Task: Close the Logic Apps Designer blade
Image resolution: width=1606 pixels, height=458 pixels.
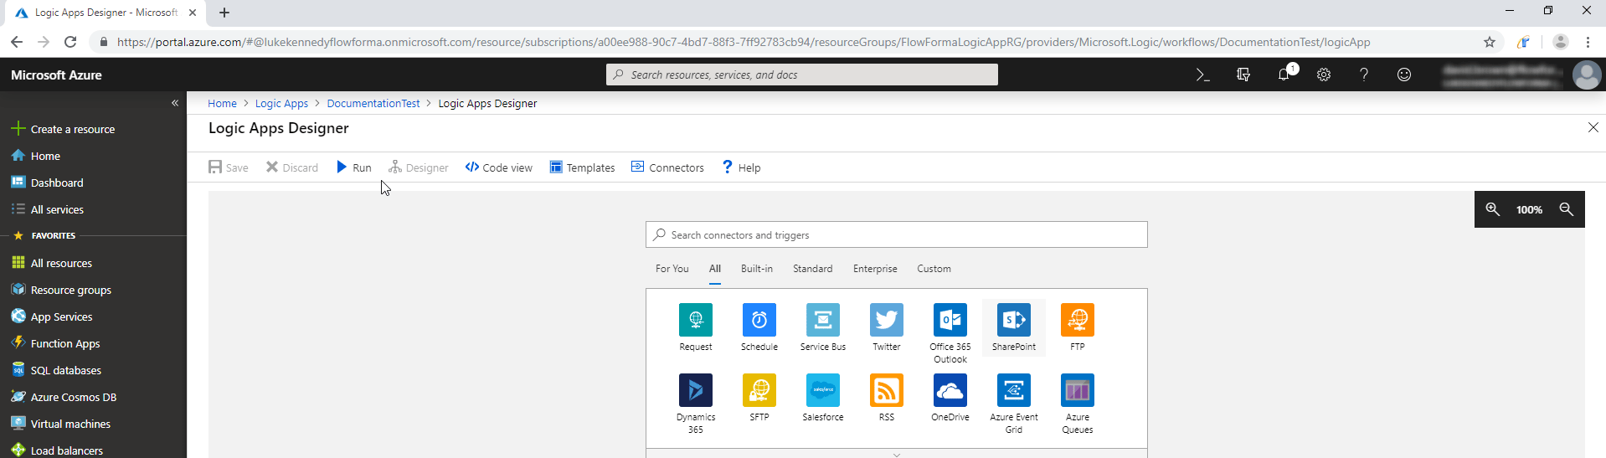Action: [1593, 127]
